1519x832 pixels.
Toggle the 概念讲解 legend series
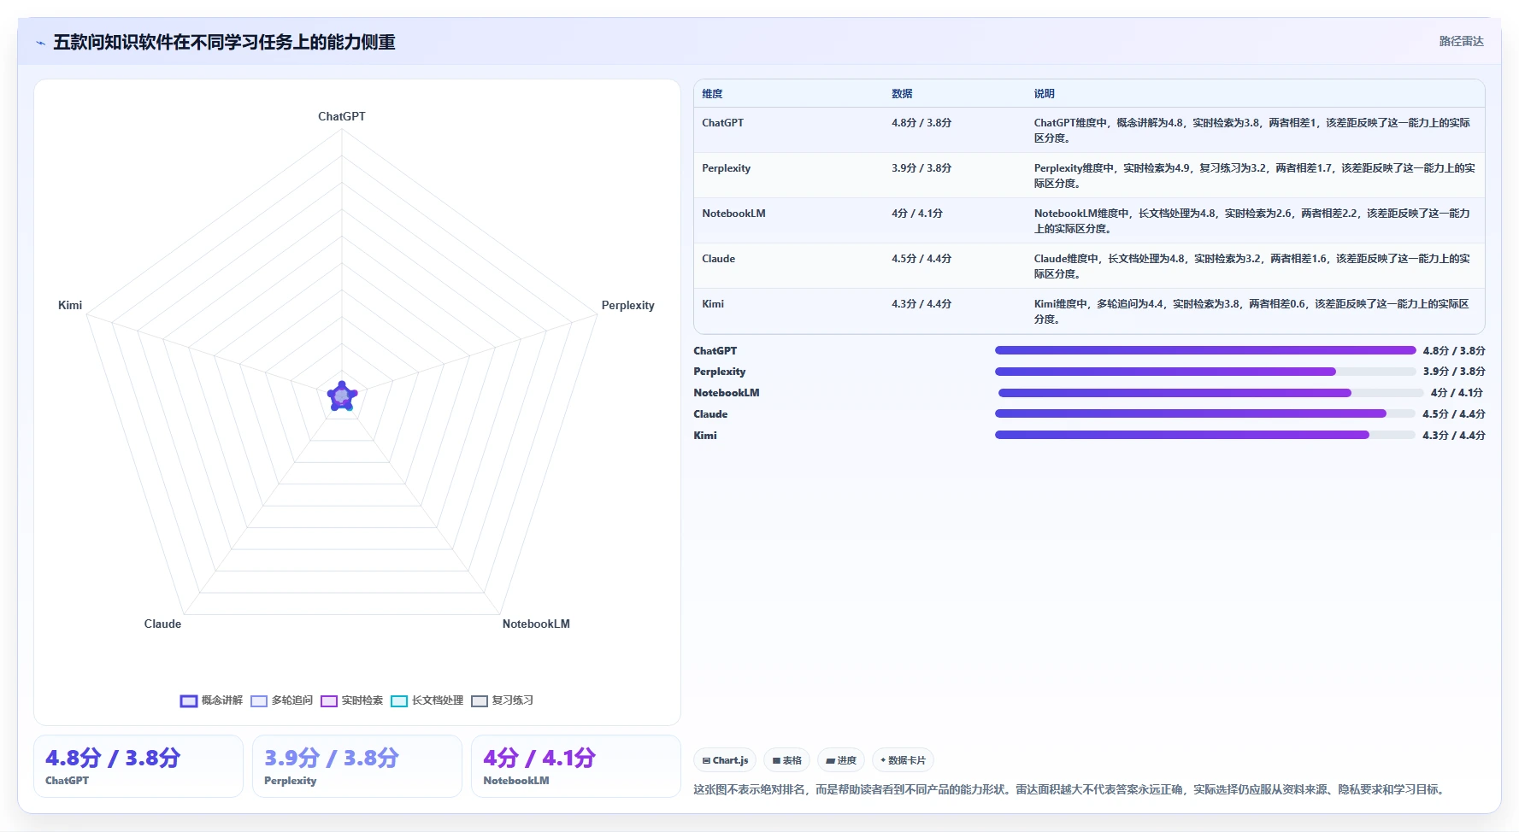click(212, 700)
